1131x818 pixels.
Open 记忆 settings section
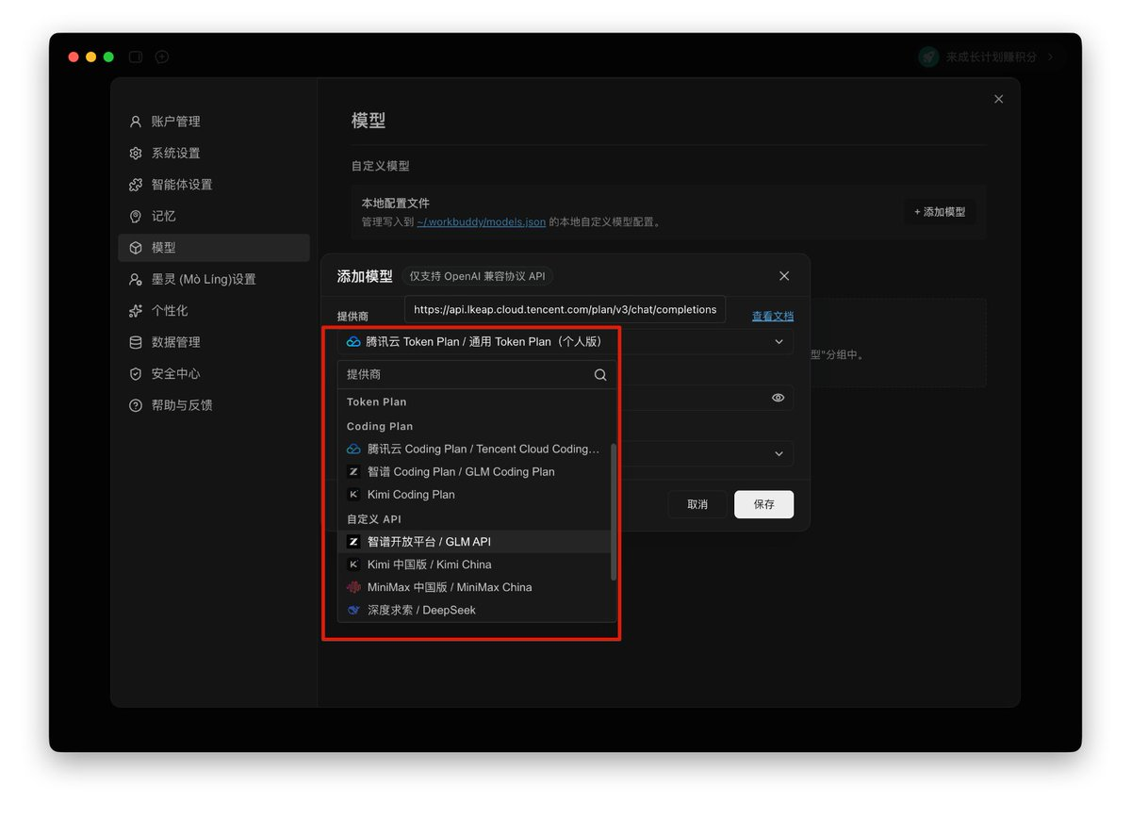(214, 216)
